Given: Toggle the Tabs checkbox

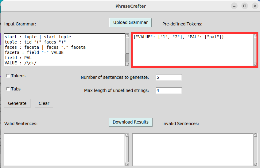Looking at the screenshot, I should 8,89.
